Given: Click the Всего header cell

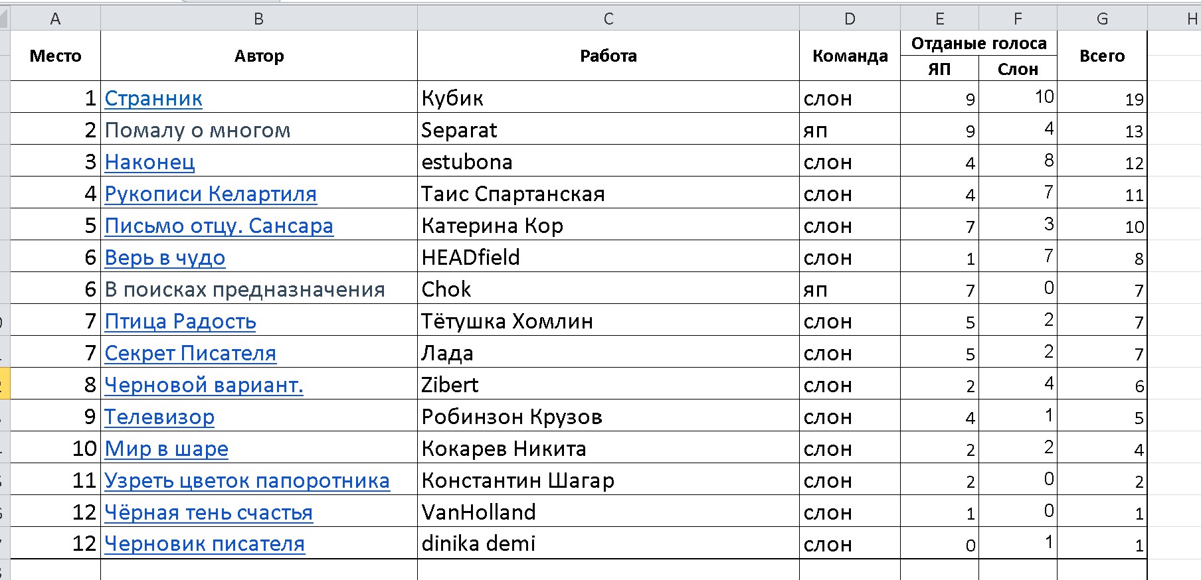Looking at the screenshot, I should click(1102, 56).
